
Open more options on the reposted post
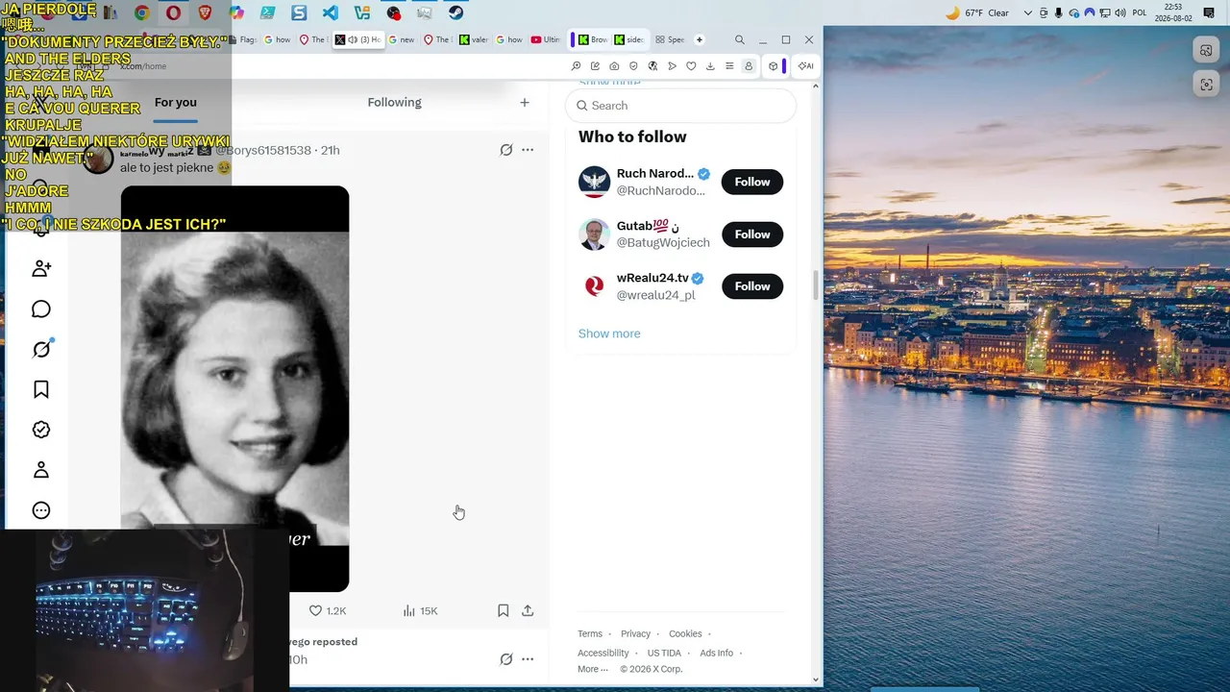(528, 659)
